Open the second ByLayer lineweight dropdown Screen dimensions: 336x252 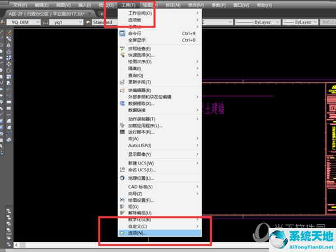click(x=315, y=22)
